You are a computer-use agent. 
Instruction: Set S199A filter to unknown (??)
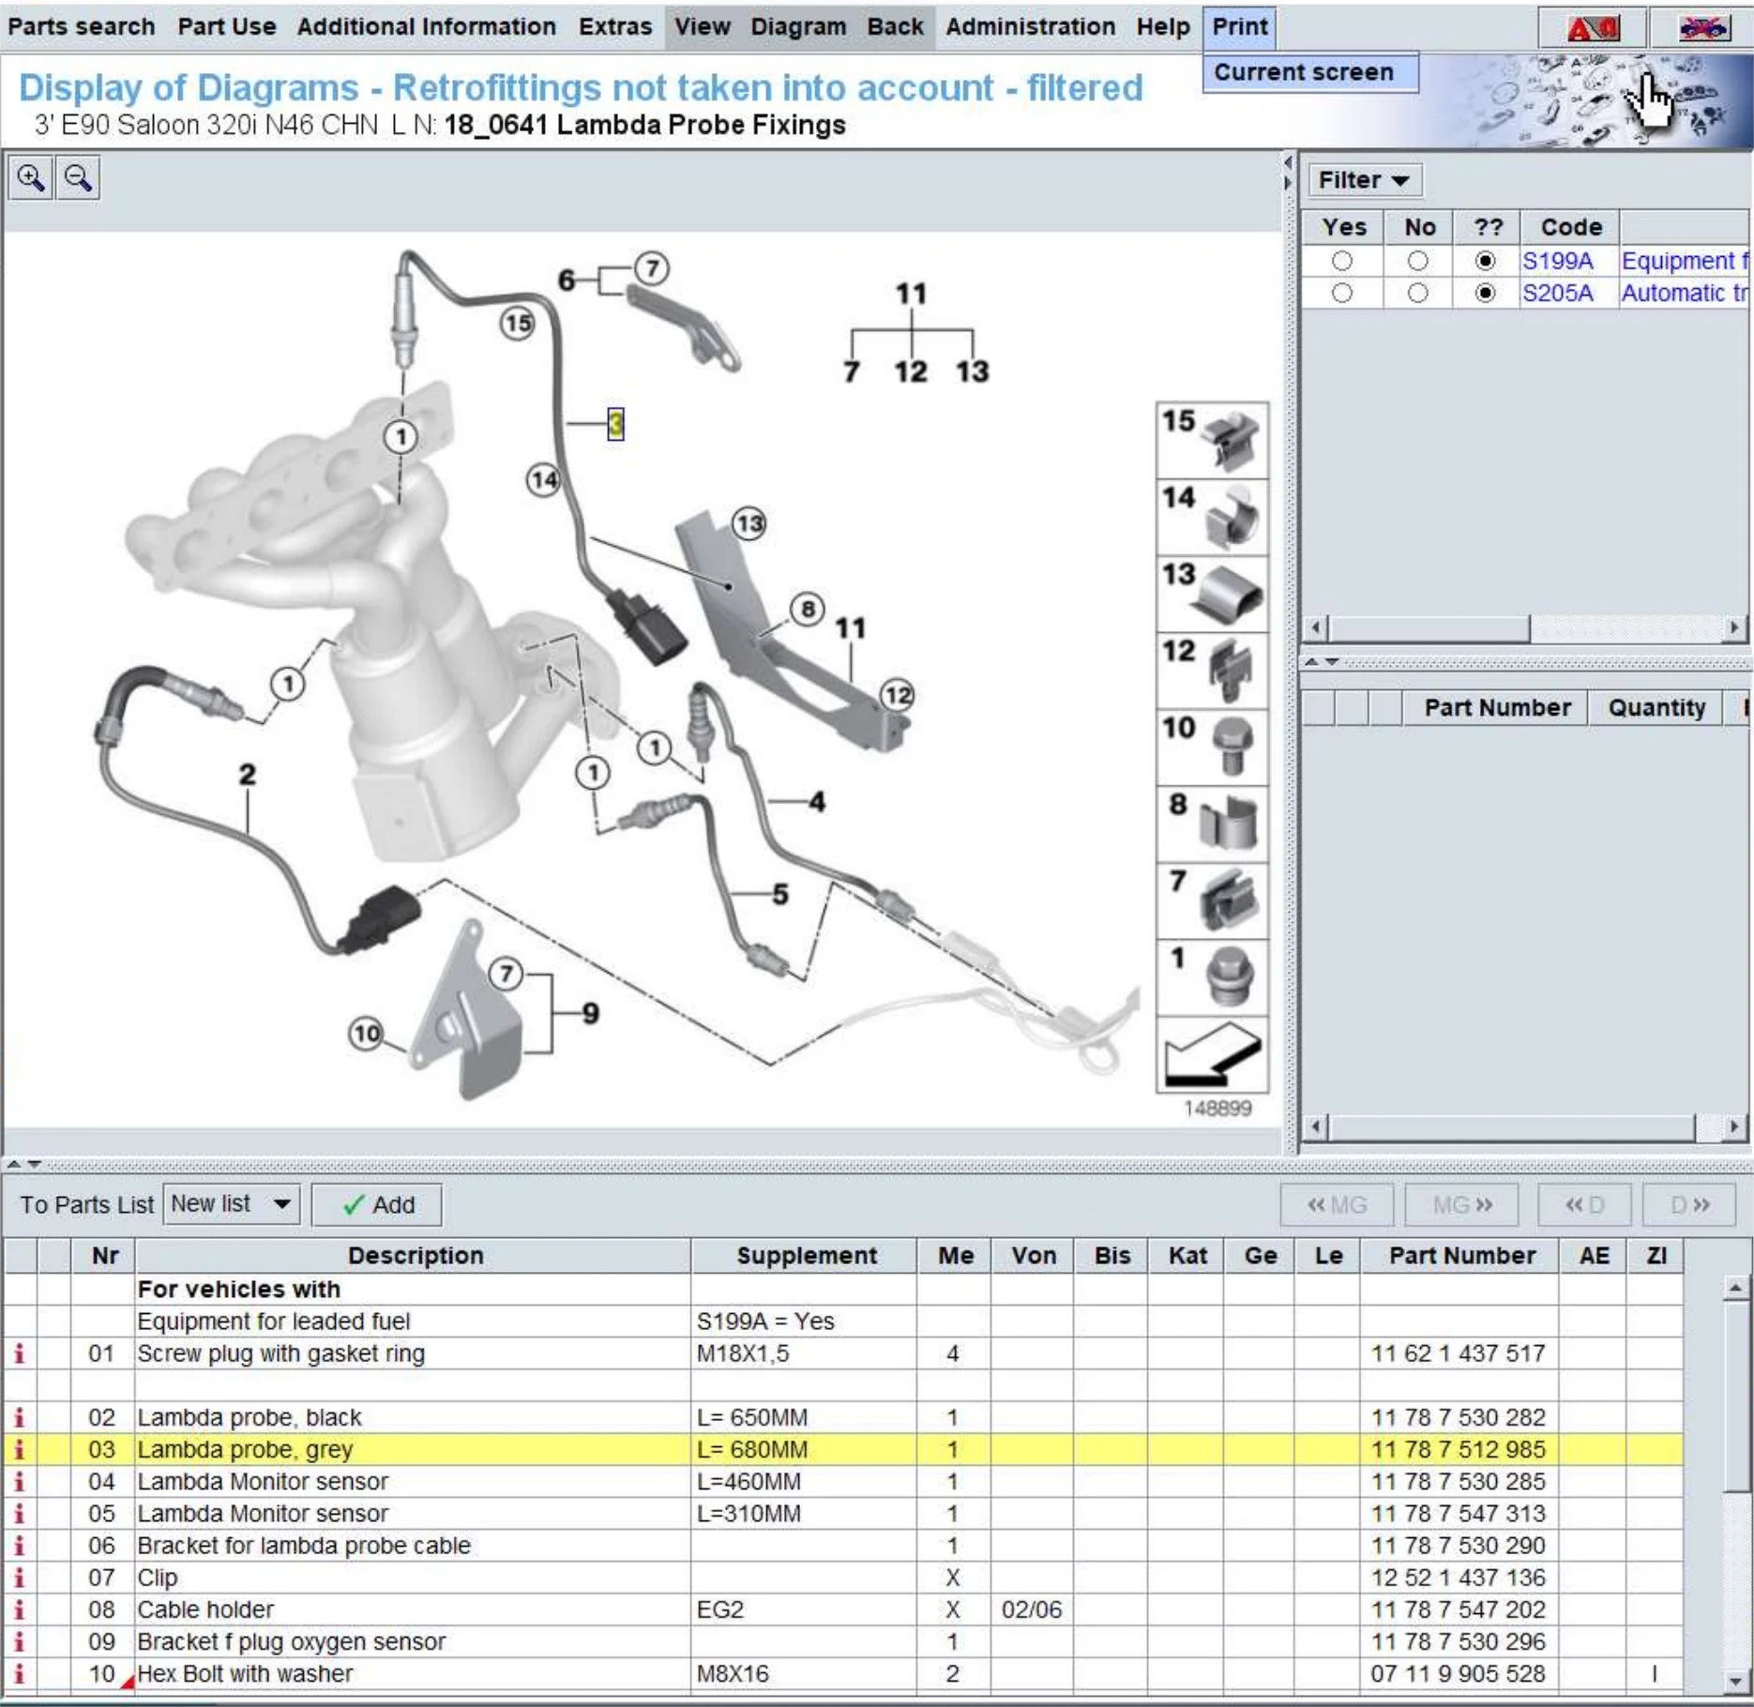1485,261
